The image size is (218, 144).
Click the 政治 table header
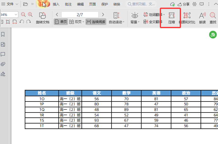pos(186,93)
